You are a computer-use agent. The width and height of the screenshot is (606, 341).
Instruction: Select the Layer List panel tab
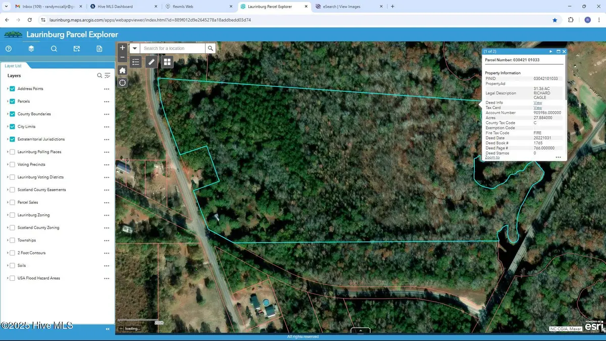click(x=13, y=65)
